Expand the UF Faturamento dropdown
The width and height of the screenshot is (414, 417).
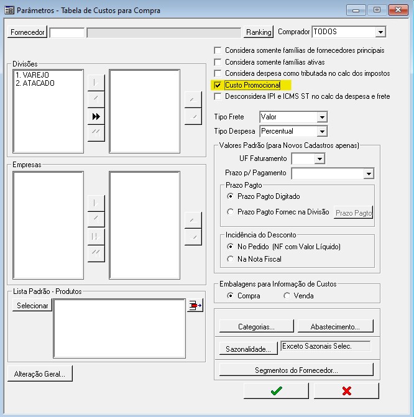[x=320, y=158]
